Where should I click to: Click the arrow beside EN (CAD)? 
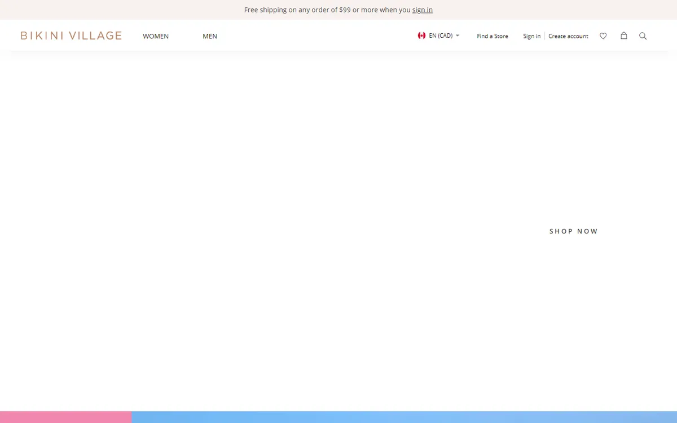coord(458,36)
